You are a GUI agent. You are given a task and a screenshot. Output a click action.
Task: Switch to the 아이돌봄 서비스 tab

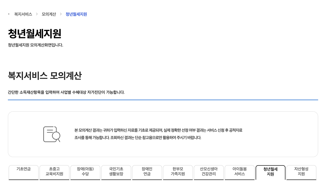[x=240, y=172]
